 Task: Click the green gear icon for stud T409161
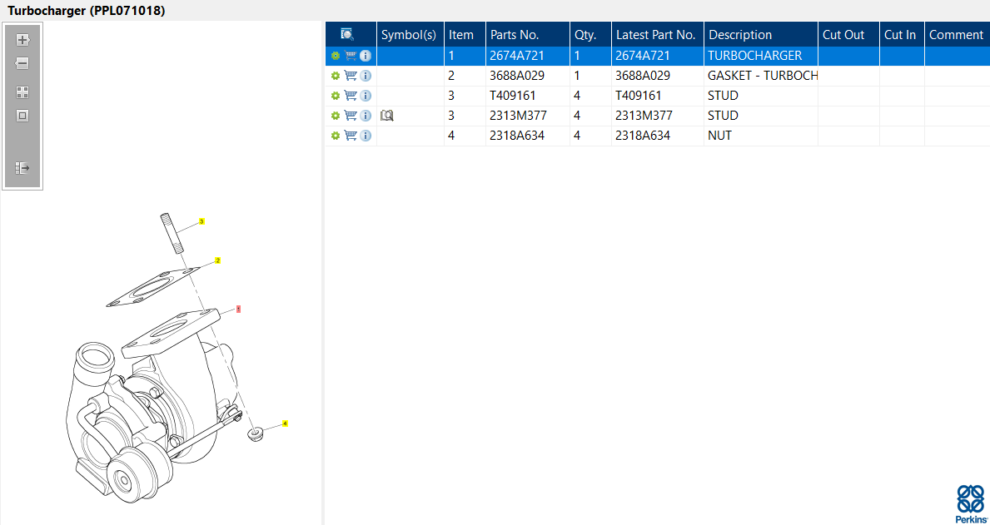[x=336, y=96]
